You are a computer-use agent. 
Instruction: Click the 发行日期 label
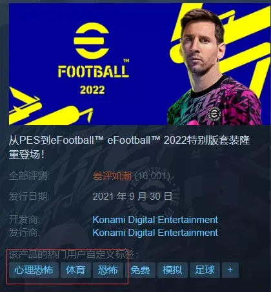[29, 197]
